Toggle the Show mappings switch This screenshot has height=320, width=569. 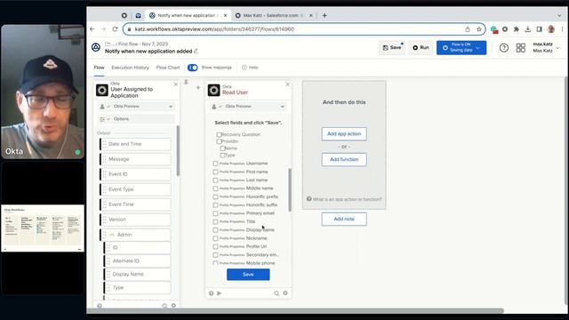(193, 68)
